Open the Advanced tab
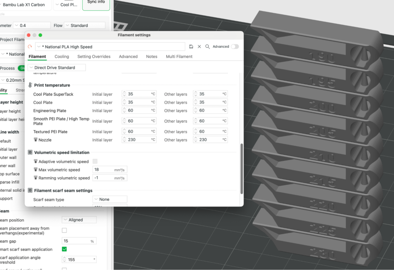The height and width of the screenshot is (270, 394). coord(128,57)
